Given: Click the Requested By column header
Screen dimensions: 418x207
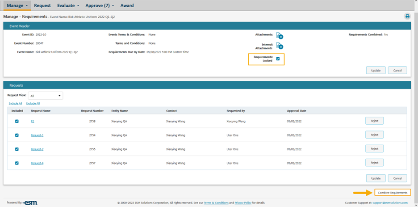Looking at the screenshot, I should pos(236,110).
